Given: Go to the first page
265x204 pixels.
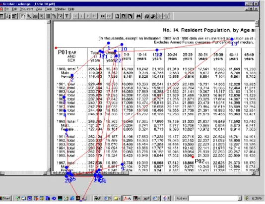Looking at the screenshot, I should tap(75, 16).
